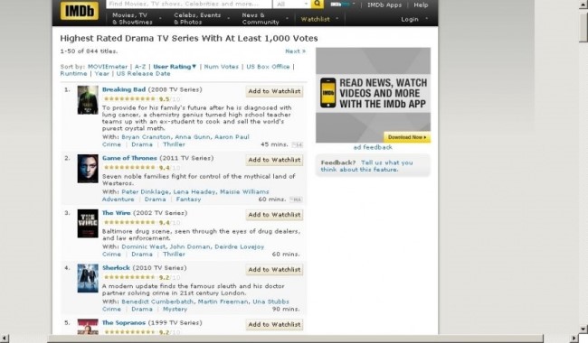Click the ad feedback link
The width and height of the screenshot is (588, 343).
pyautogui.click(x=373, y=147)
